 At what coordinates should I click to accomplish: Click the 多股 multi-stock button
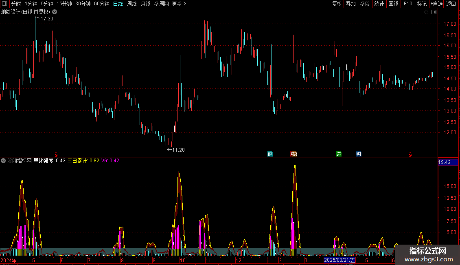tap(365, 4)
